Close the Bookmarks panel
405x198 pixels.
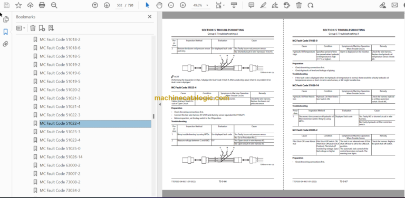[150, 17]
